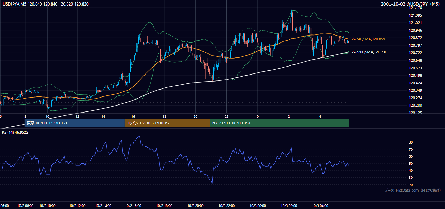
Task: Click price axis value 120.424
Action: (x=416, y=83)
